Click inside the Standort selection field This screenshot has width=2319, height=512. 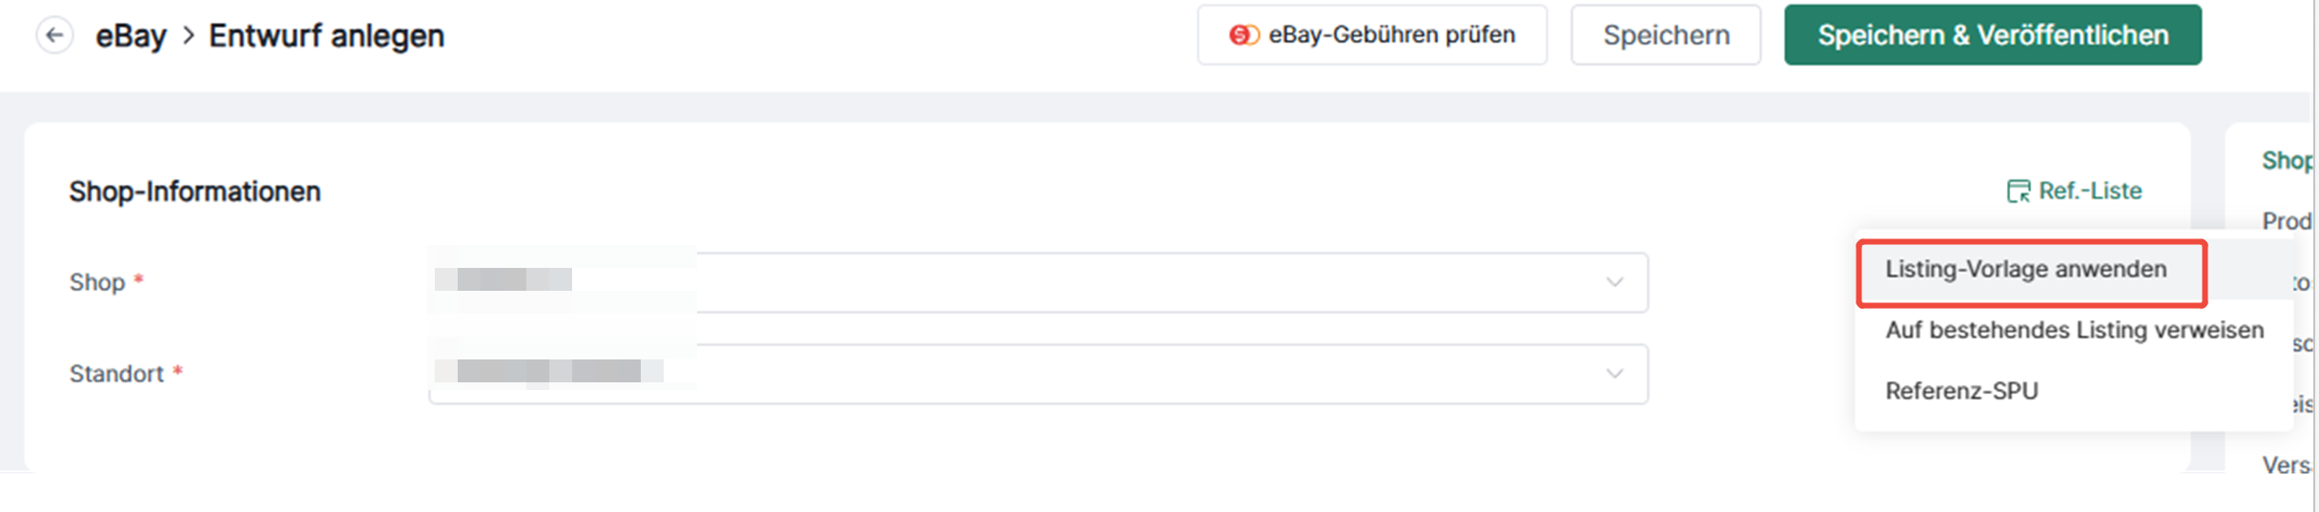pyautogui.click(x=1038, y=374)
